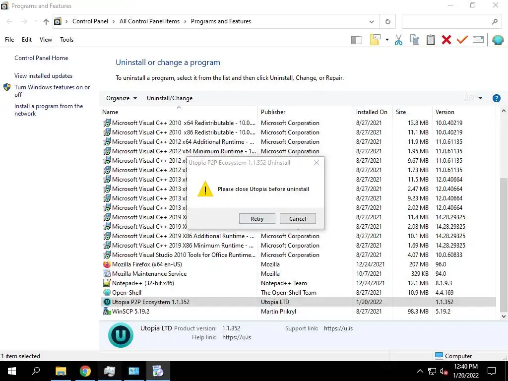Screen dimensions: 508x381
Task: Click the scrollbar down arrow
Action: (x=504, y=316)
